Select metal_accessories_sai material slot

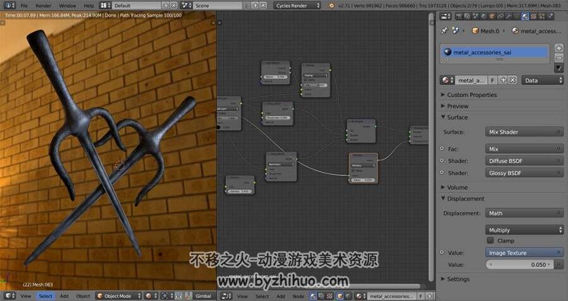click(495, 52)
